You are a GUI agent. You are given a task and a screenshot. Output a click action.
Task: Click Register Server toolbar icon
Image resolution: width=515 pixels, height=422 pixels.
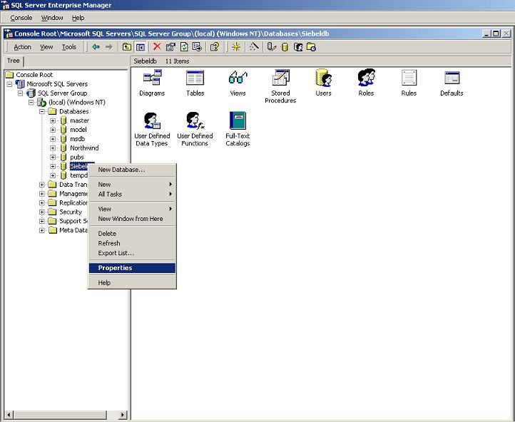click(x=271, y=47)
